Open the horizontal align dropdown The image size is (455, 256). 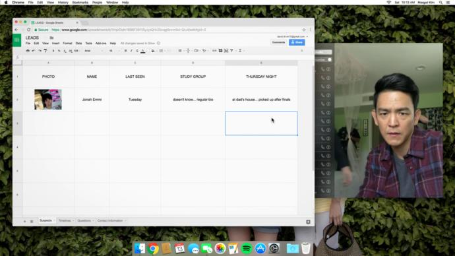pos(180,51)
